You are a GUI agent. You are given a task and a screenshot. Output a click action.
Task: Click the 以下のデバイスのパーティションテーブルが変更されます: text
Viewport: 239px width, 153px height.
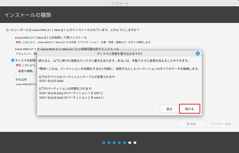[x=77, y=77]
